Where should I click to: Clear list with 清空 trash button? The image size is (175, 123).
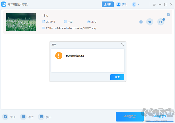[x=27, y=117]
